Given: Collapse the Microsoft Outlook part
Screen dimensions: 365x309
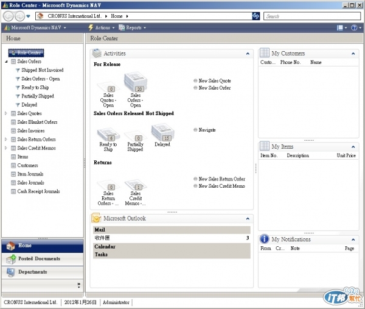Looking at the screenshot, I should pos(248,219).
